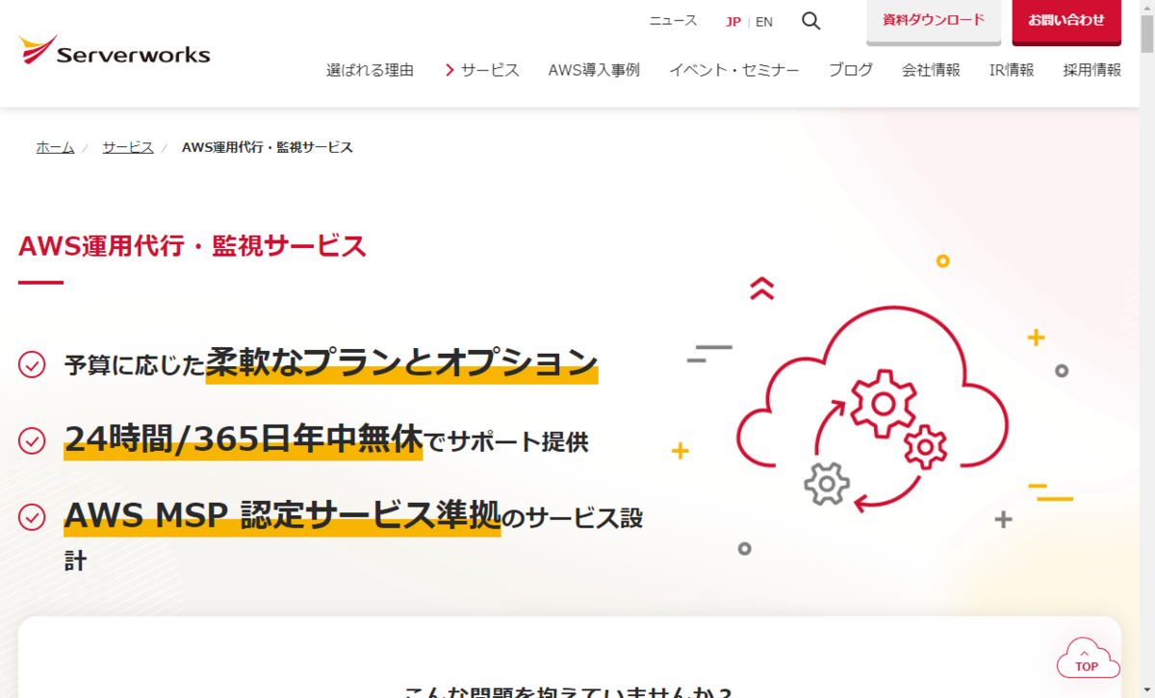Screen dimensions: 1155x698
Task: Click the checkmark icon beside 24時間/365日年中無休
Action: coord(32,440)
